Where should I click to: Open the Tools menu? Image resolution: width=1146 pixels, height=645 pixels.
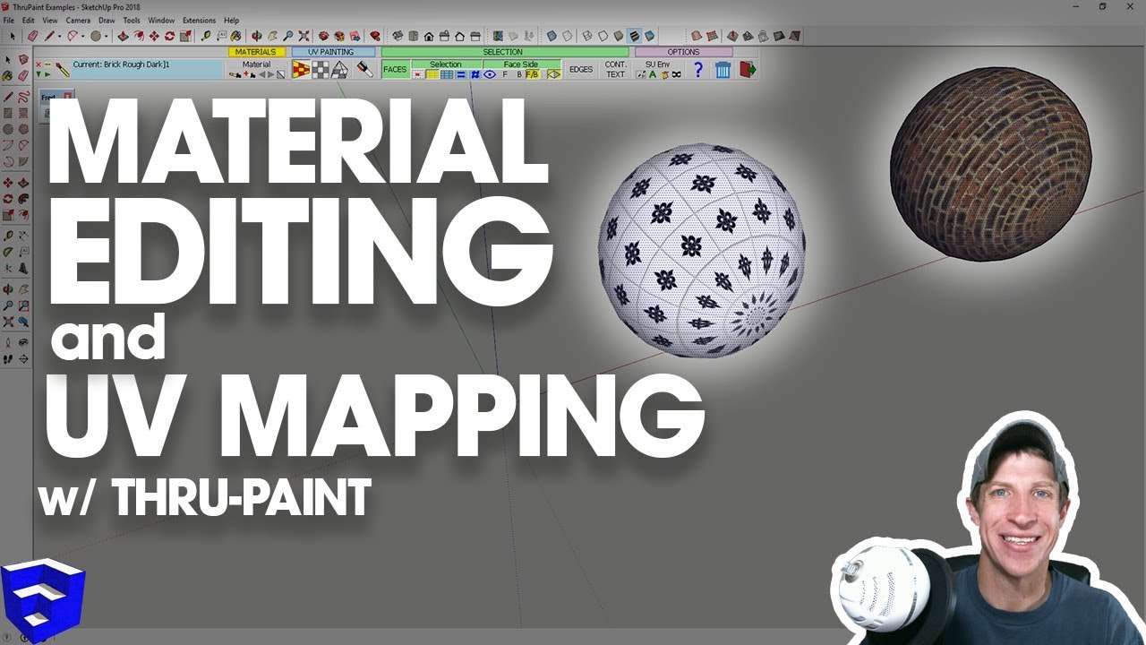tap(132, 20)
